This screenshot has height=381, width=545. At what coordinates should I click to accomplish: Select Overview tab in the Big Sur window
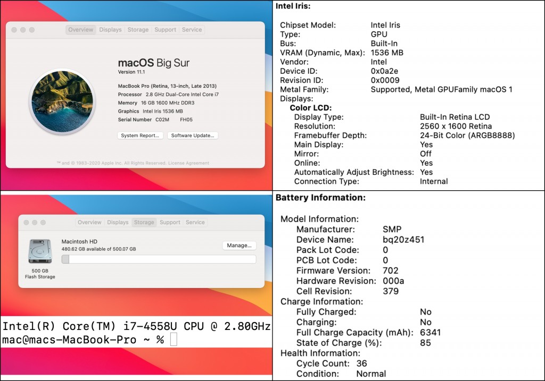point(81,30)
